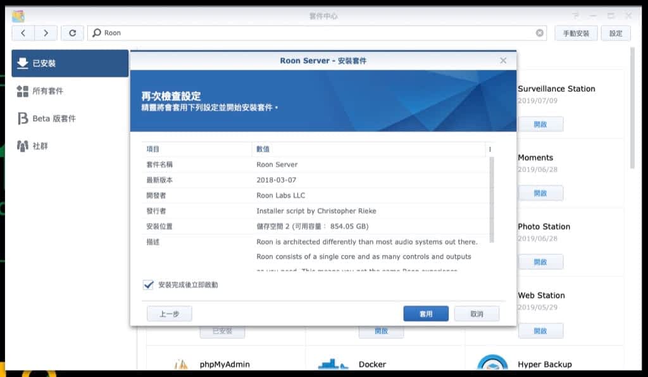
Task: Click the phpMyAdmin package title
Action: pyautogui.click(x=225, y=364)
